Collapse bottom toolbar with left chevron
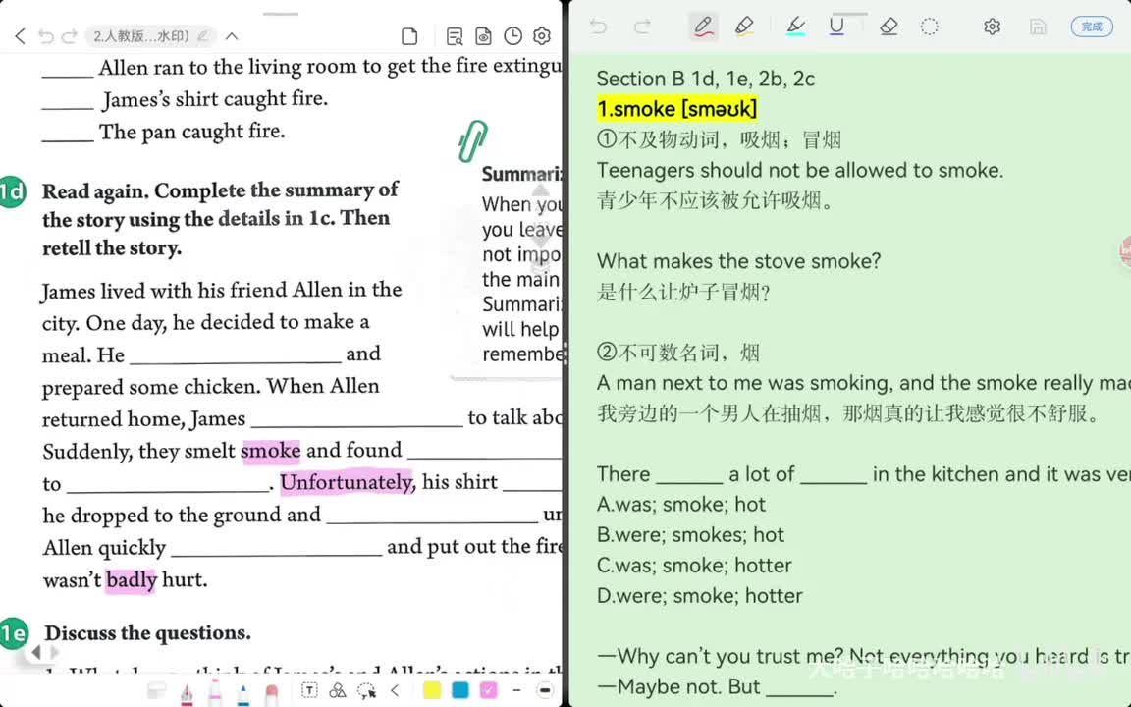 point(395,691)
